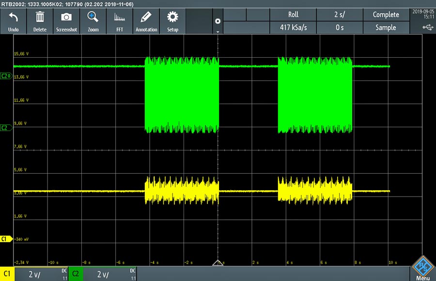The height and width of the screenshot is (281, 436).
Task: Activate the Zoom magnifier tool
Action: coord(93,17)
